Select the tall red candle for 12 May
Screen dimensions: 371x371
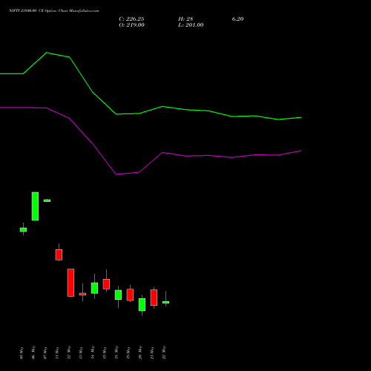[x=70, y=283]
